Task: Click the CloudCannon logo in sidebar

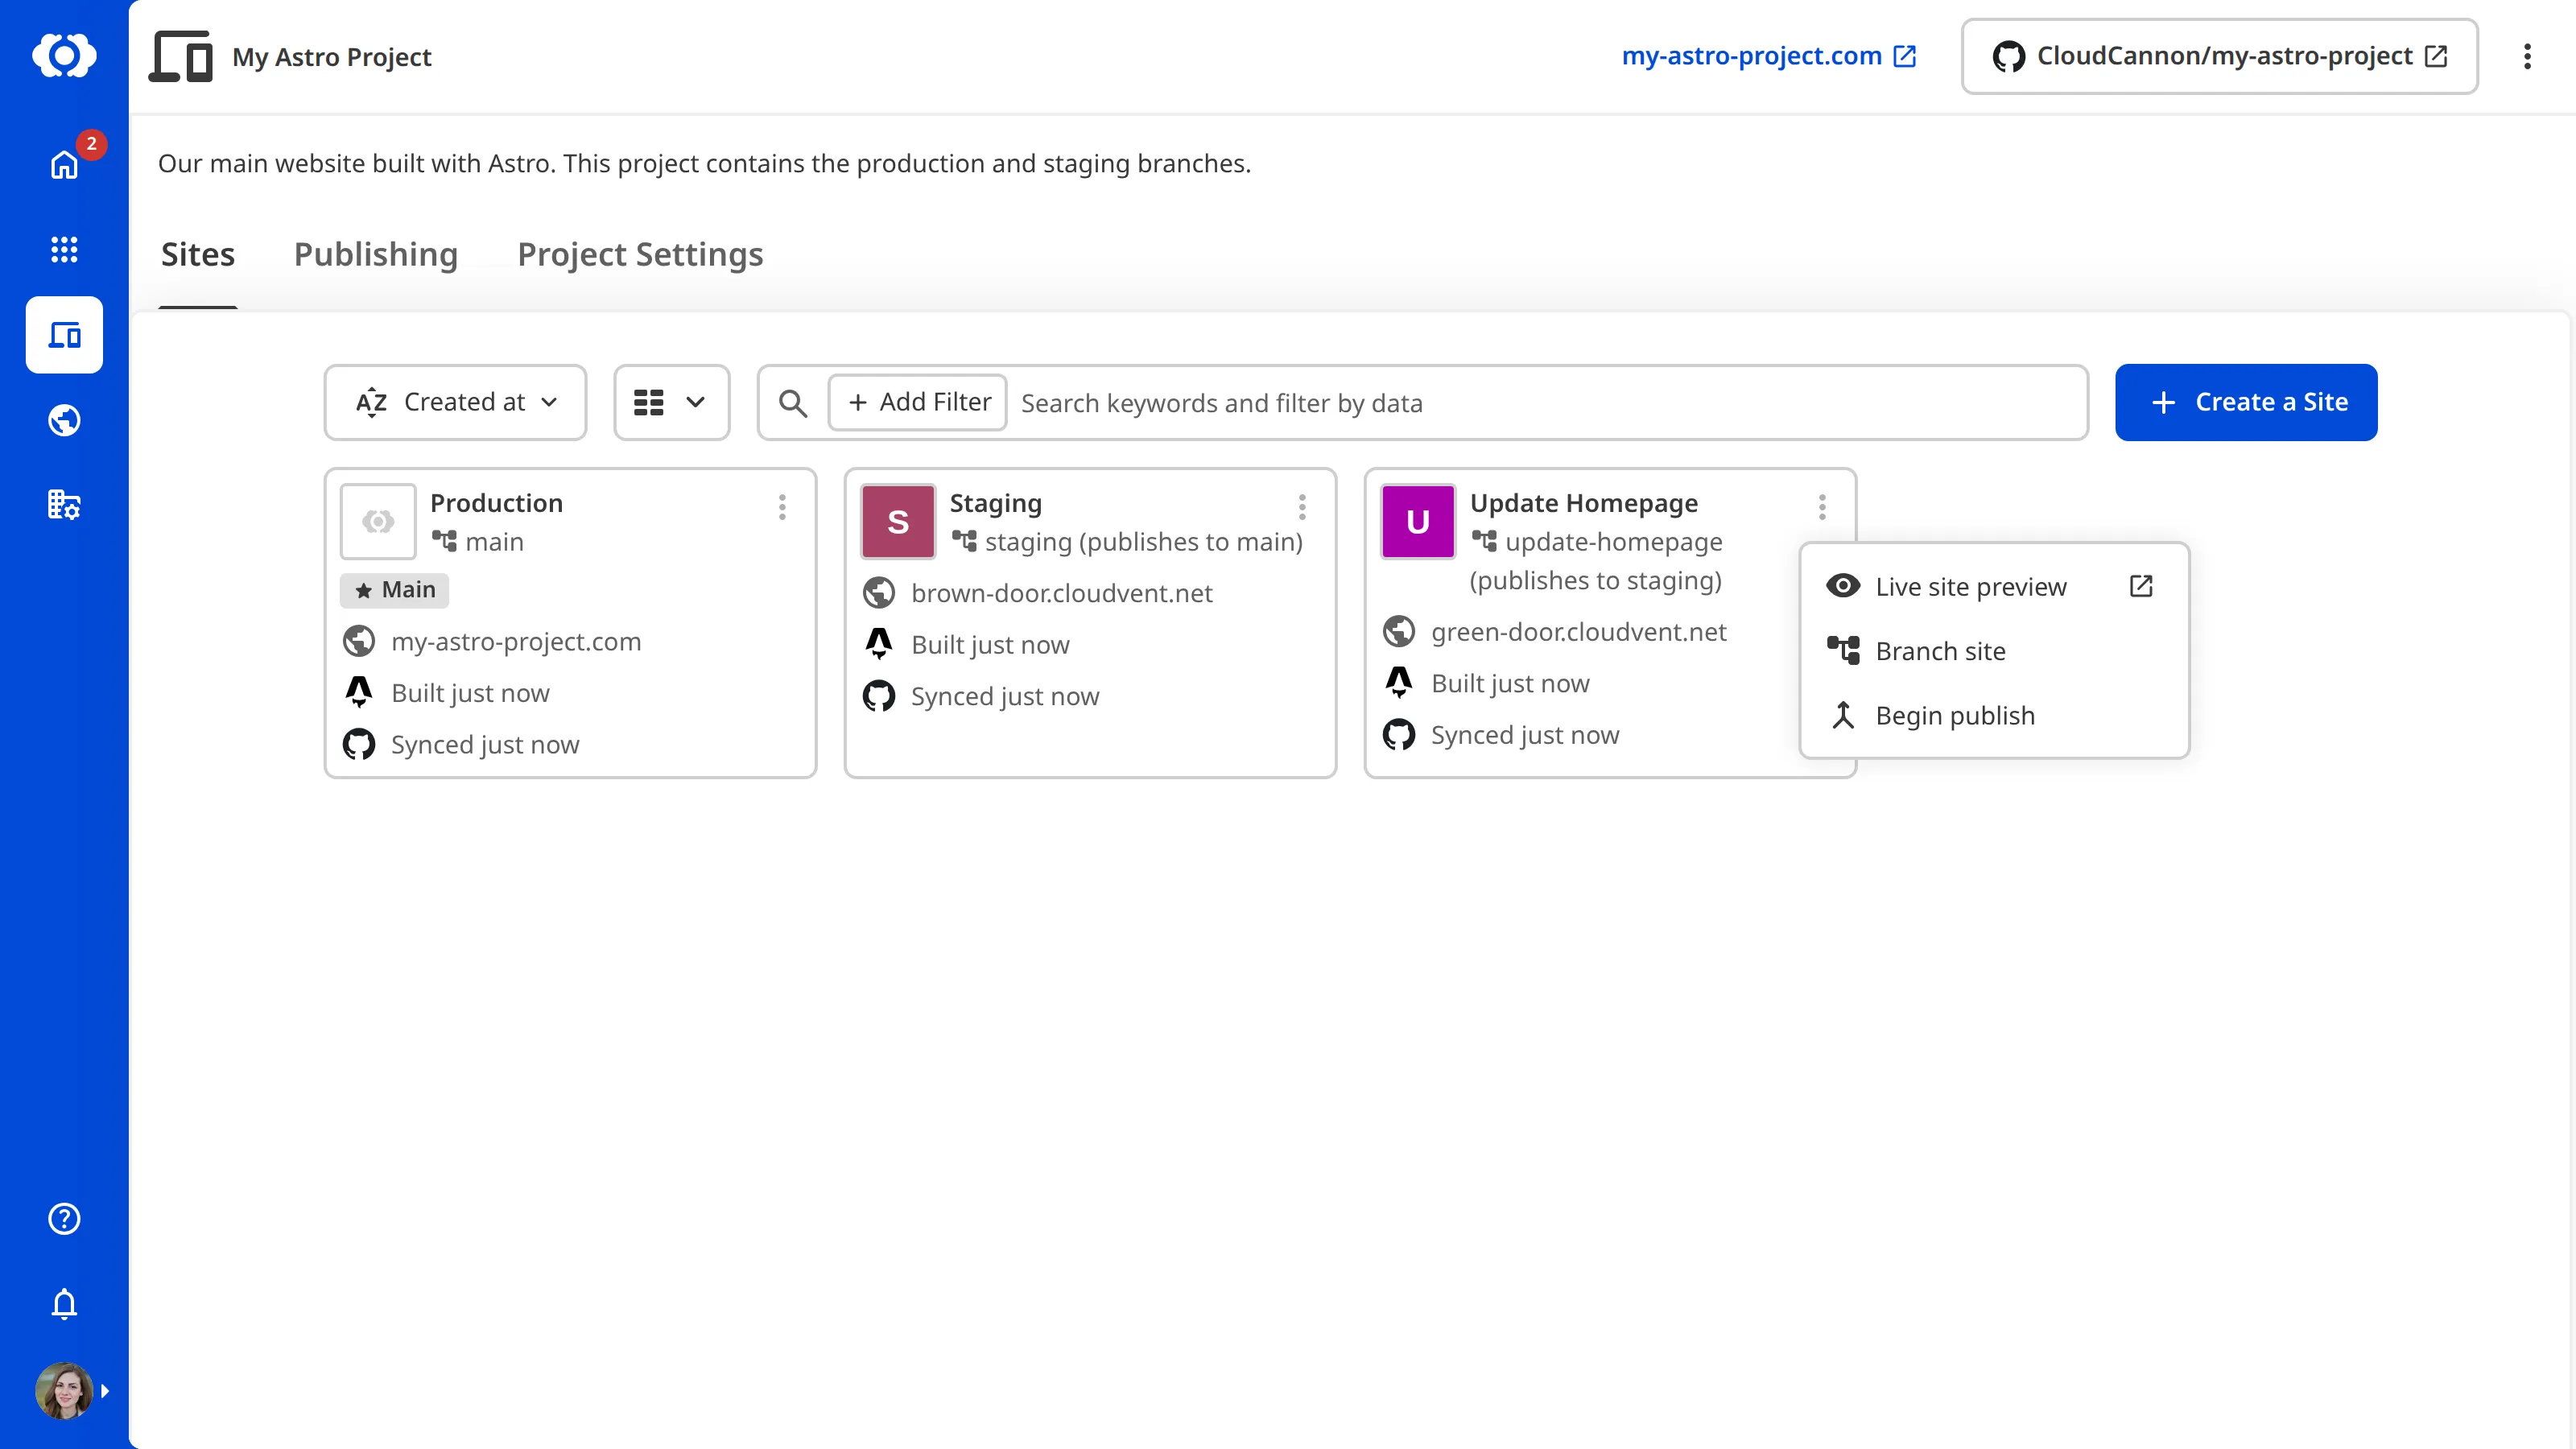Action: pyautogui.click(x=64, y=56)
